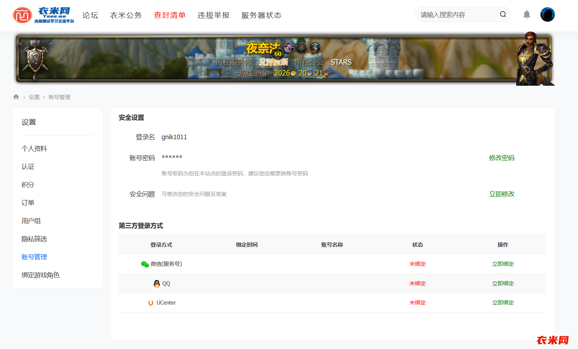The image size is (578, 349).
Task: Click 立即修改 for 安全问题
Action: click(502, 194)
